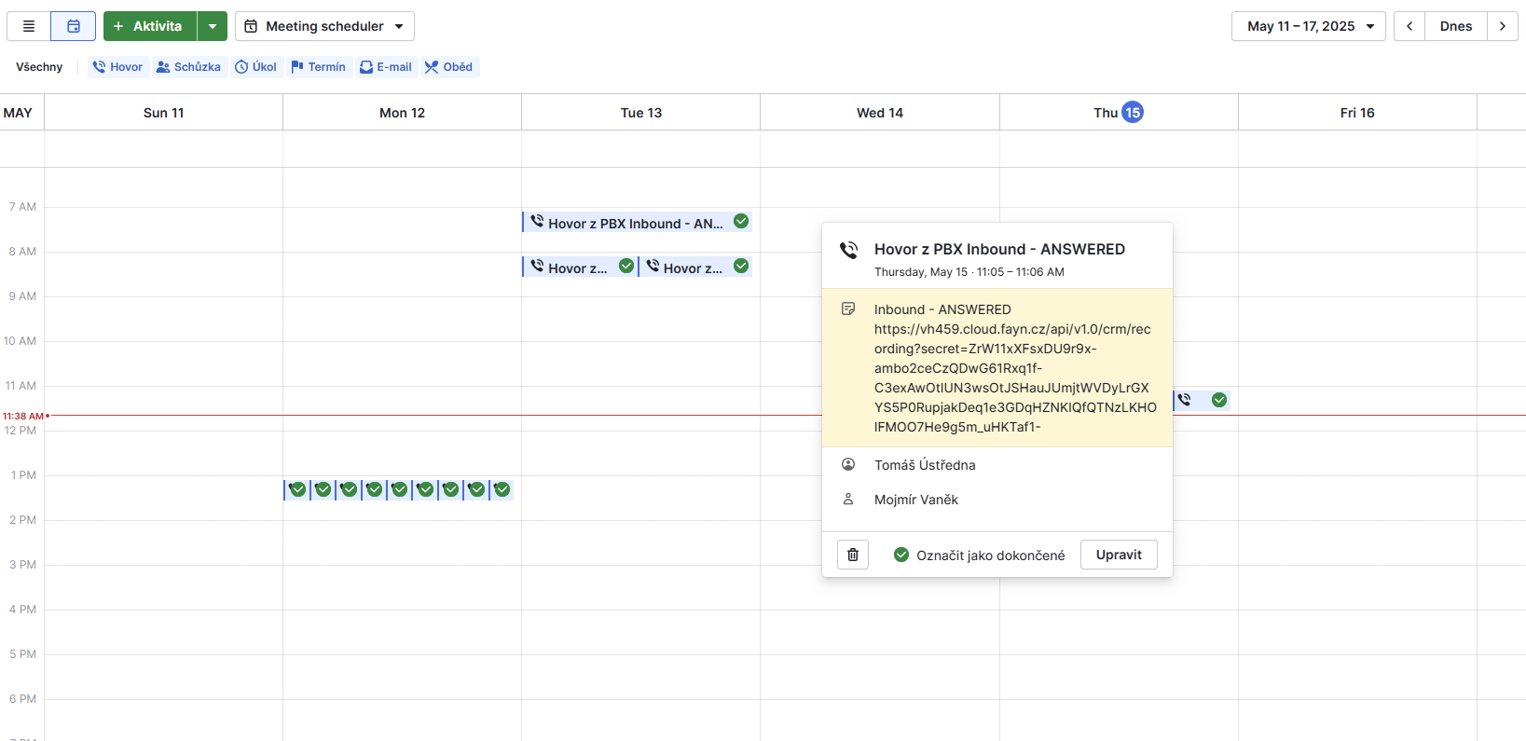The width and height of the screenshot is (1526, 741).
Task: Open the Meeting scheduler dropdown
Action: 324,26
